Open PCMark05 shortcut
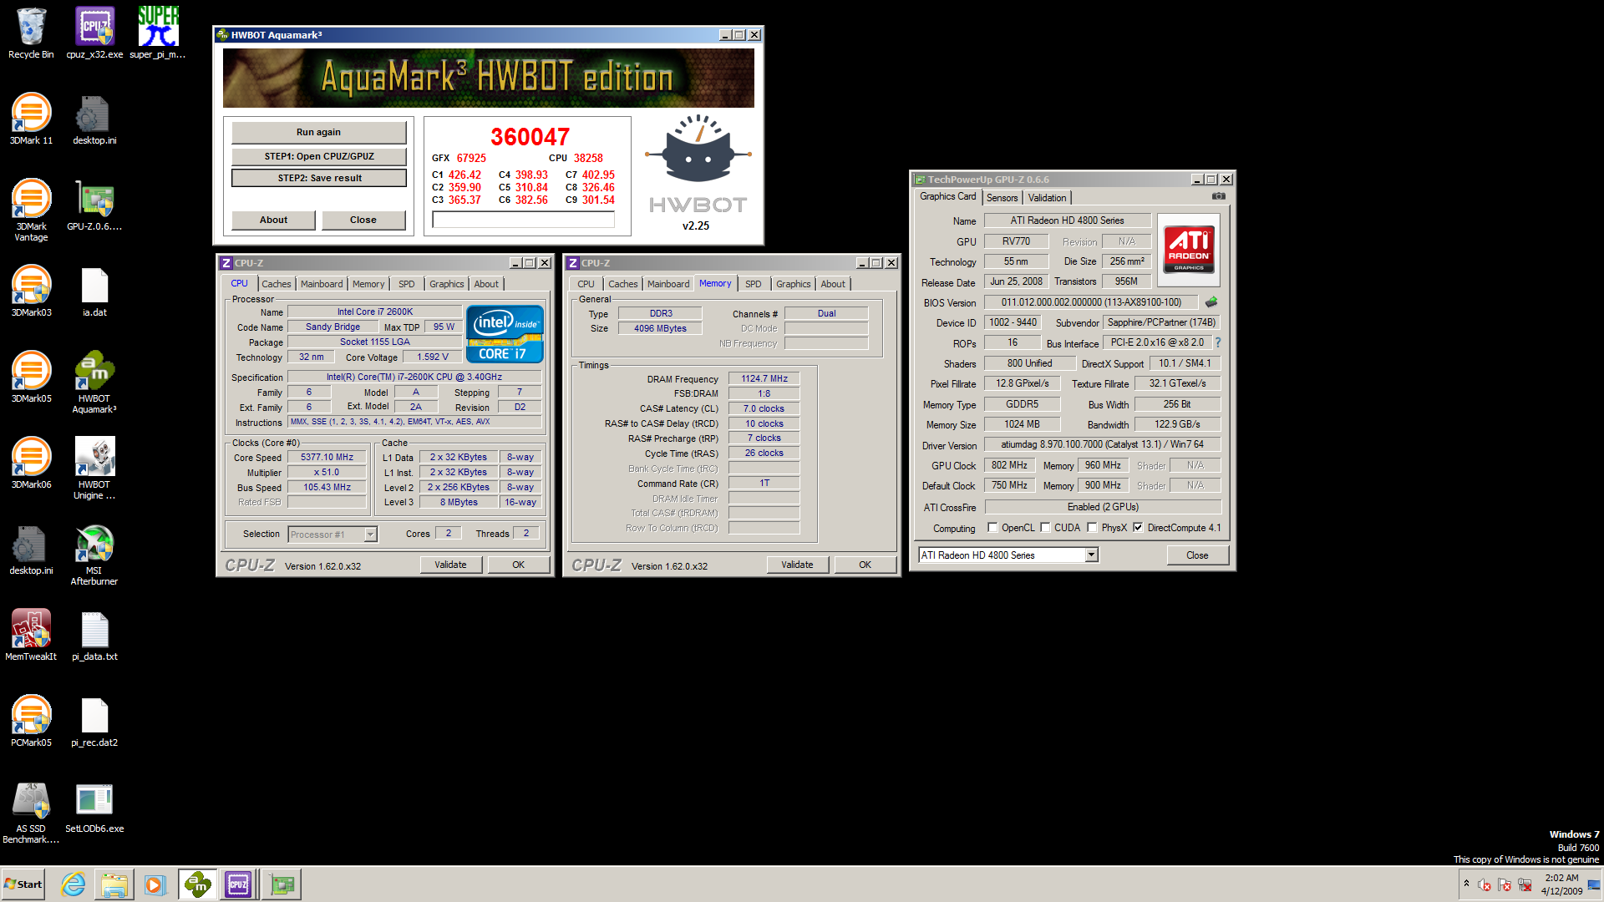1604x902 pixels. (31, 722)
